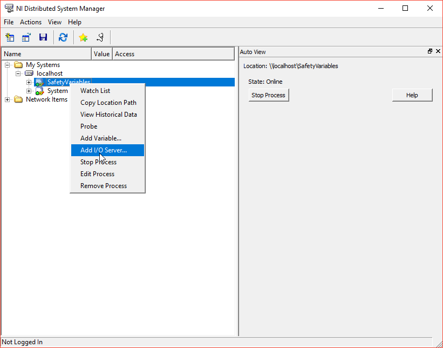The width and height of the screenshot is (443, 348).
Task: Click the Name column header
Action: tap(46, 54)
